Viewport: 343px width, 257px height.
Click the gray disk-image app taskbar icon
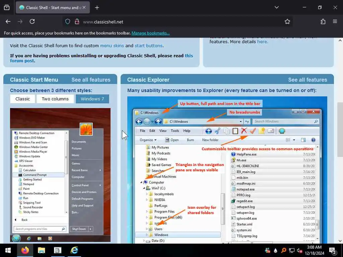pyautogui.click(x=58, y=250)
